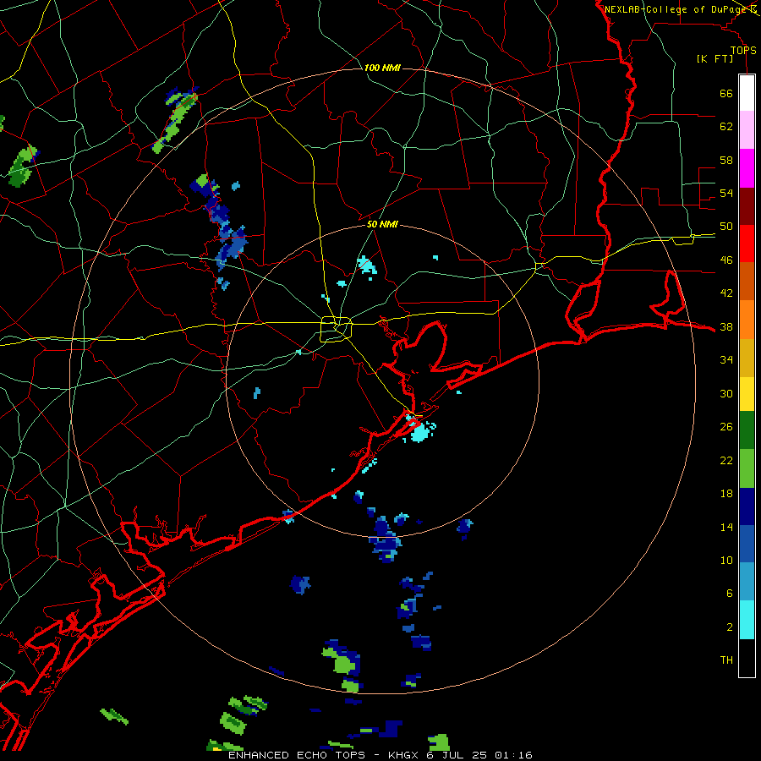Click the '54' legend value
The image size is (761, 761).
click(726, 193)
